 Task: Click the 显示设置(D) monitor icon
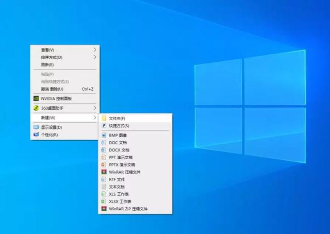click(36, 127)
